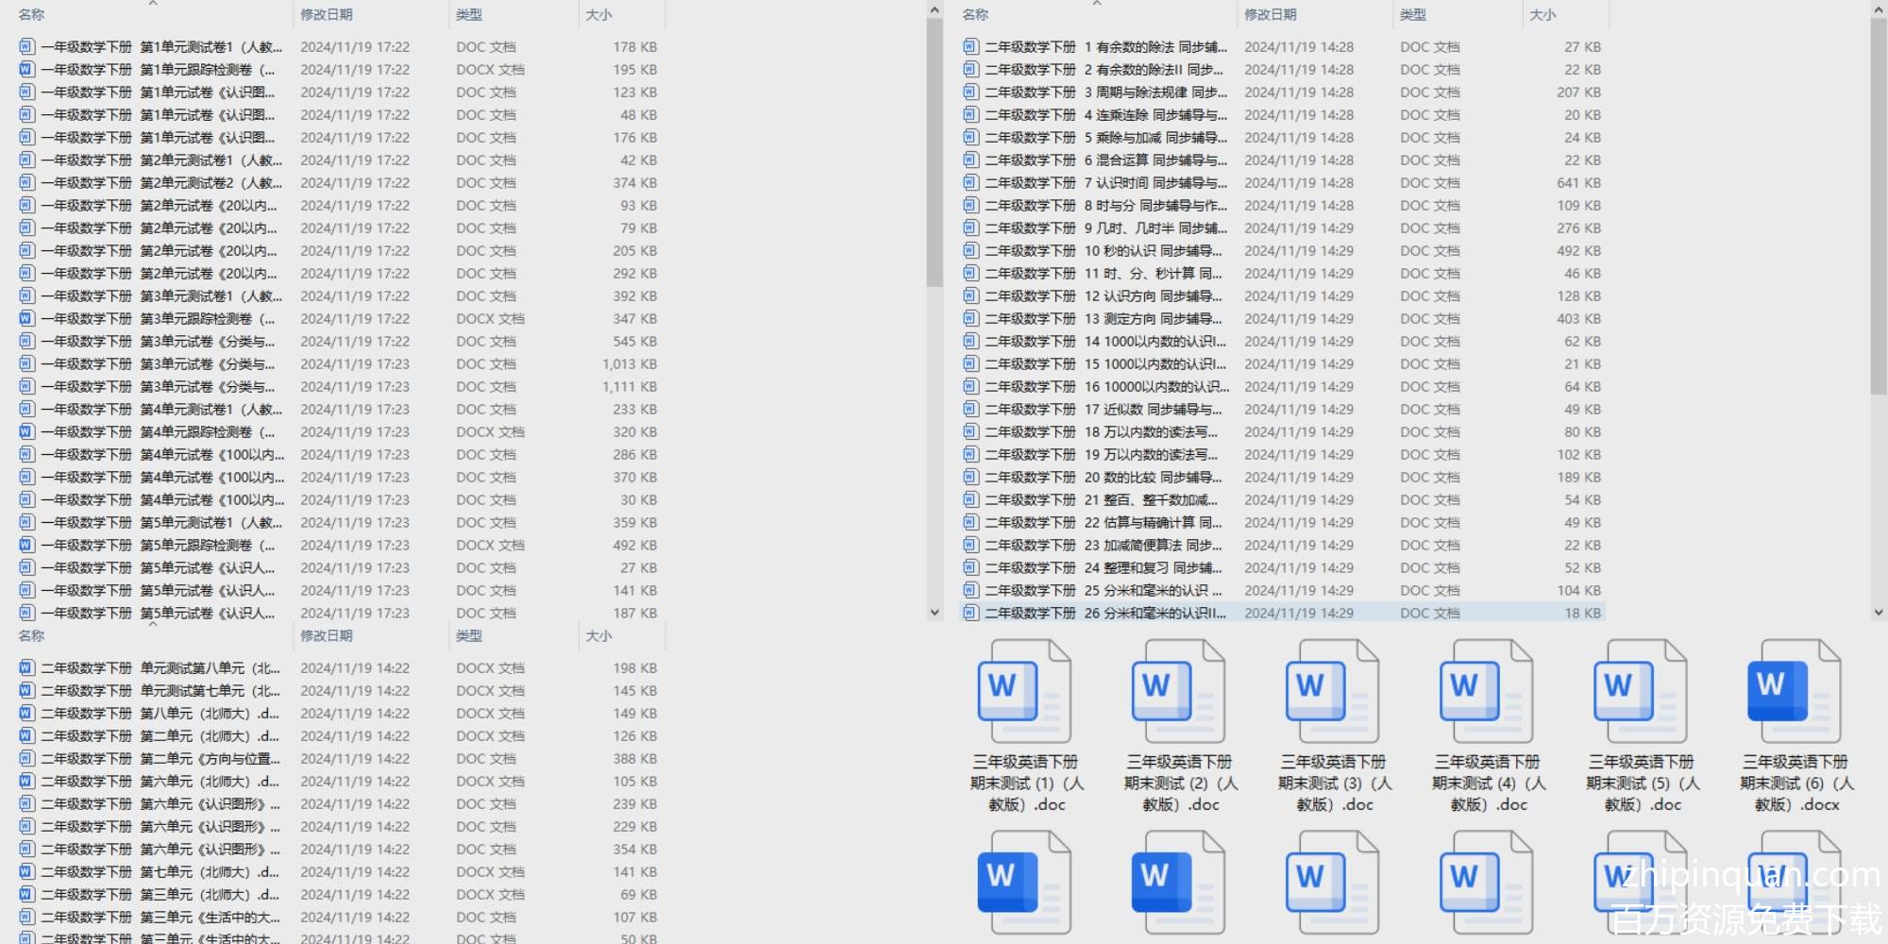Click file name 一年级数学下册 第3单元测试卷1
Viewport: 1888px width, 944px height.
pyautogui.click(x=161, y=295)
